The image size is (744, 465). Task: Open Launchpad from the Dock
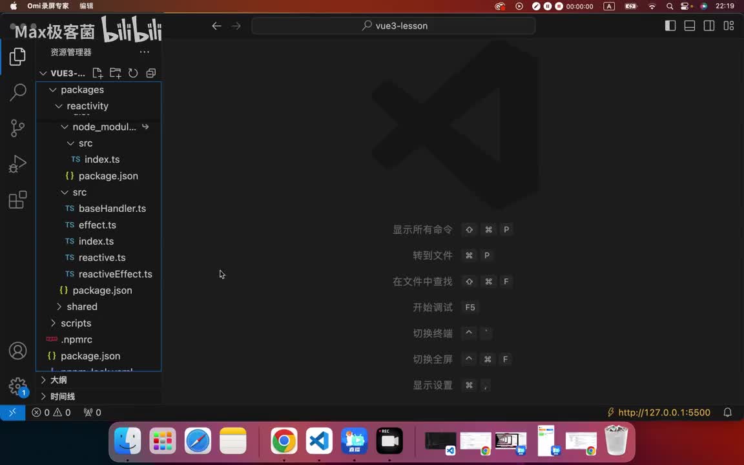pyautogui.click(x=163, y=440)
